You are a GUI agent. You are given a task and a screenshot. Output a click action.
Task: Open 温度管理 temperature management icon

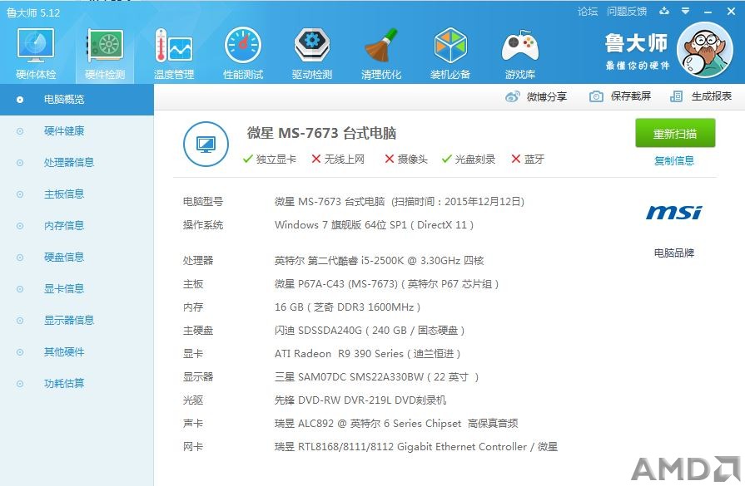(x=173, y=46)
